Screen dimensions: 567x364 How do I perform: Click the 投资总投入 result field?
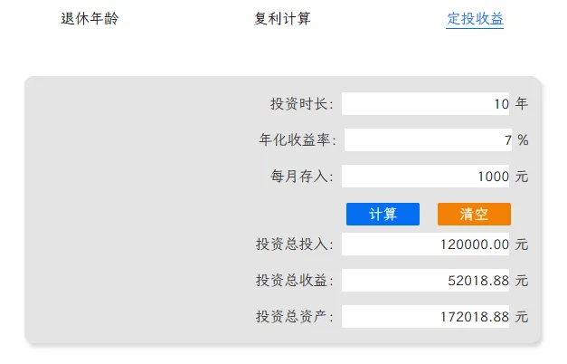click(425, 244)
